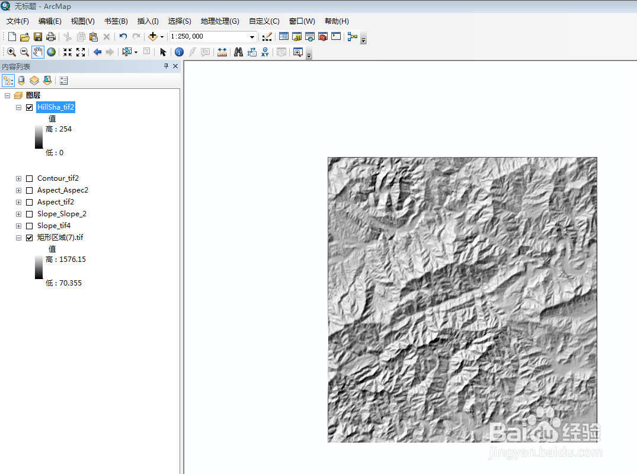This screenshot has height=474, width=637.
Task: Launch the ModelBuilder window
Action: coord(353,37)
